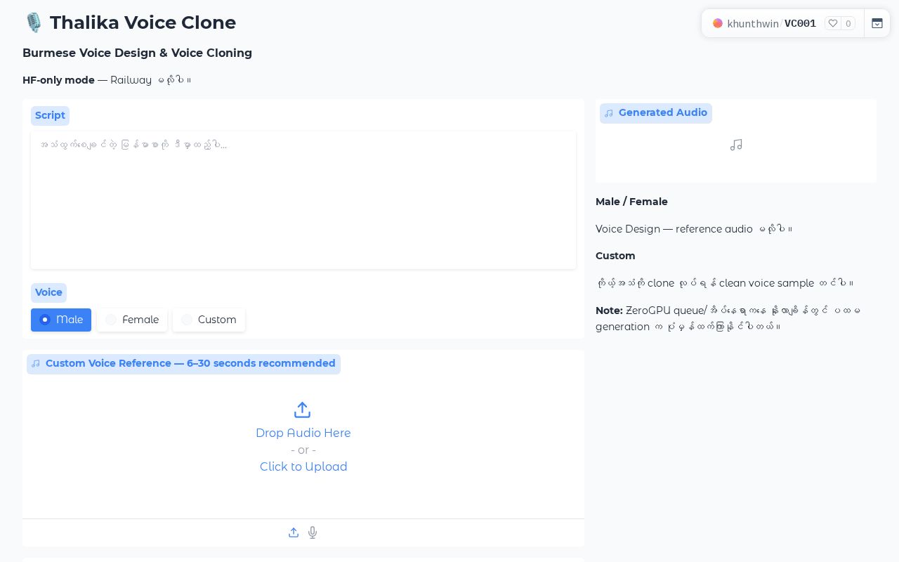
Task: Select the Male voice radio option
Action: (61, 320)
